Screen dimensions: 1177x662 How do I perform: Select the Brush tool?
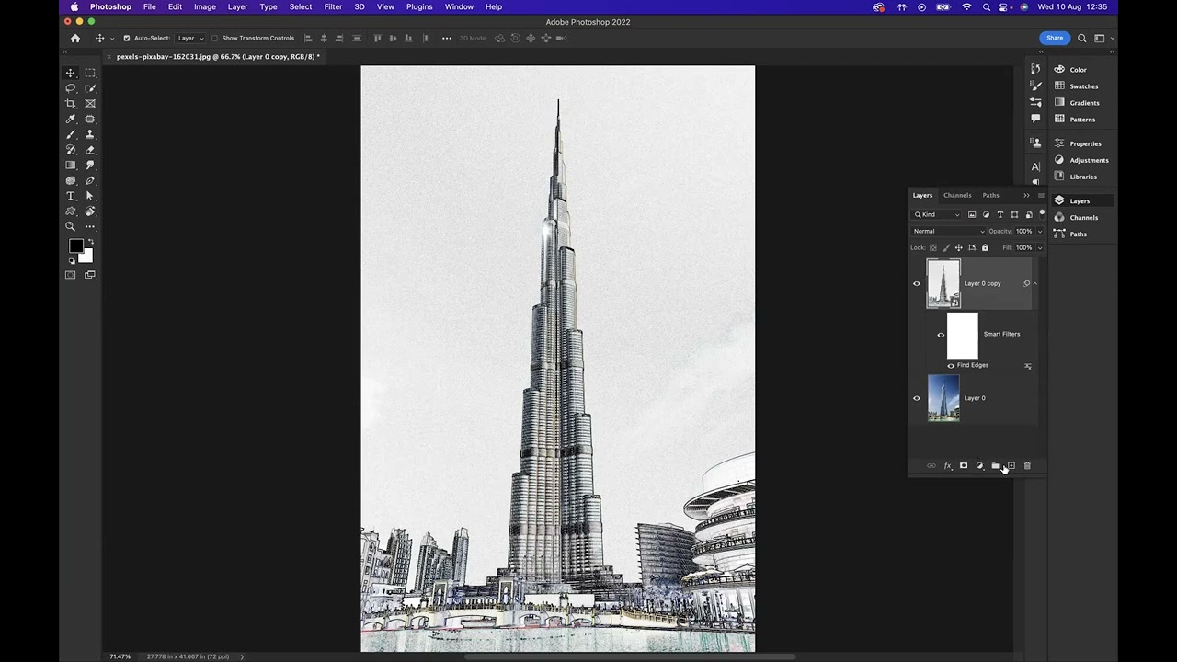[x=71, y=134]
